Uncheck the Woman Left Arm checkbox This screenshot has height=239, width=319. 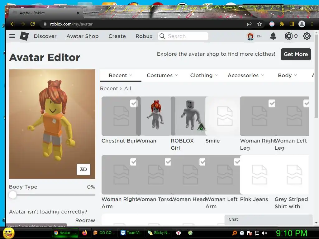237,162
